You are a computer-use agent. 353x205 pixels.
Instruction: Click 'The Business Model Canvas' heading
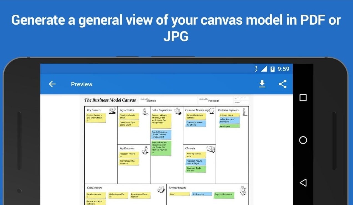(x=110, y=100)
